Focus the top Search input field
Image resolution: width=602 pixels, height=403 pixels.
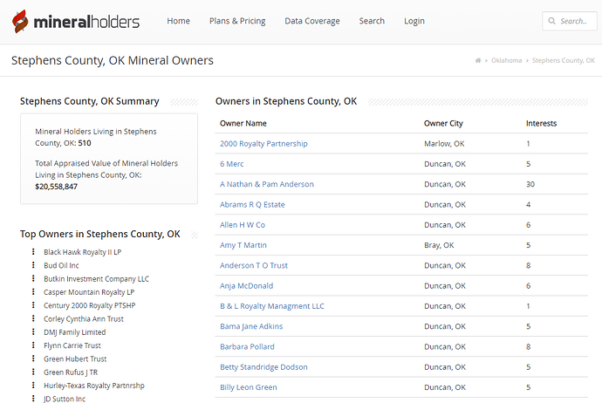point(570,21)
